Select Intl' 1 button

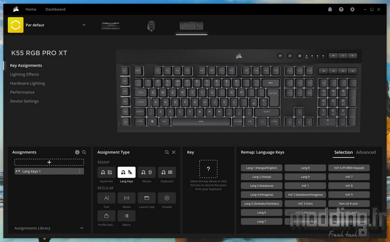pyautogui.click(x=305, y=186)
